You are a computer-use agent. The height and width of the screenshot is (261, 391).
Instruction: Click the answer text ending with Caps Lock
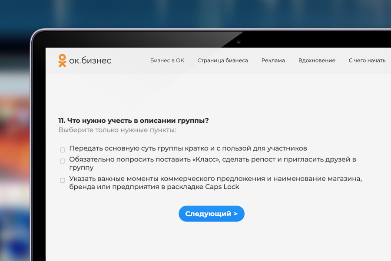point(215,183)
